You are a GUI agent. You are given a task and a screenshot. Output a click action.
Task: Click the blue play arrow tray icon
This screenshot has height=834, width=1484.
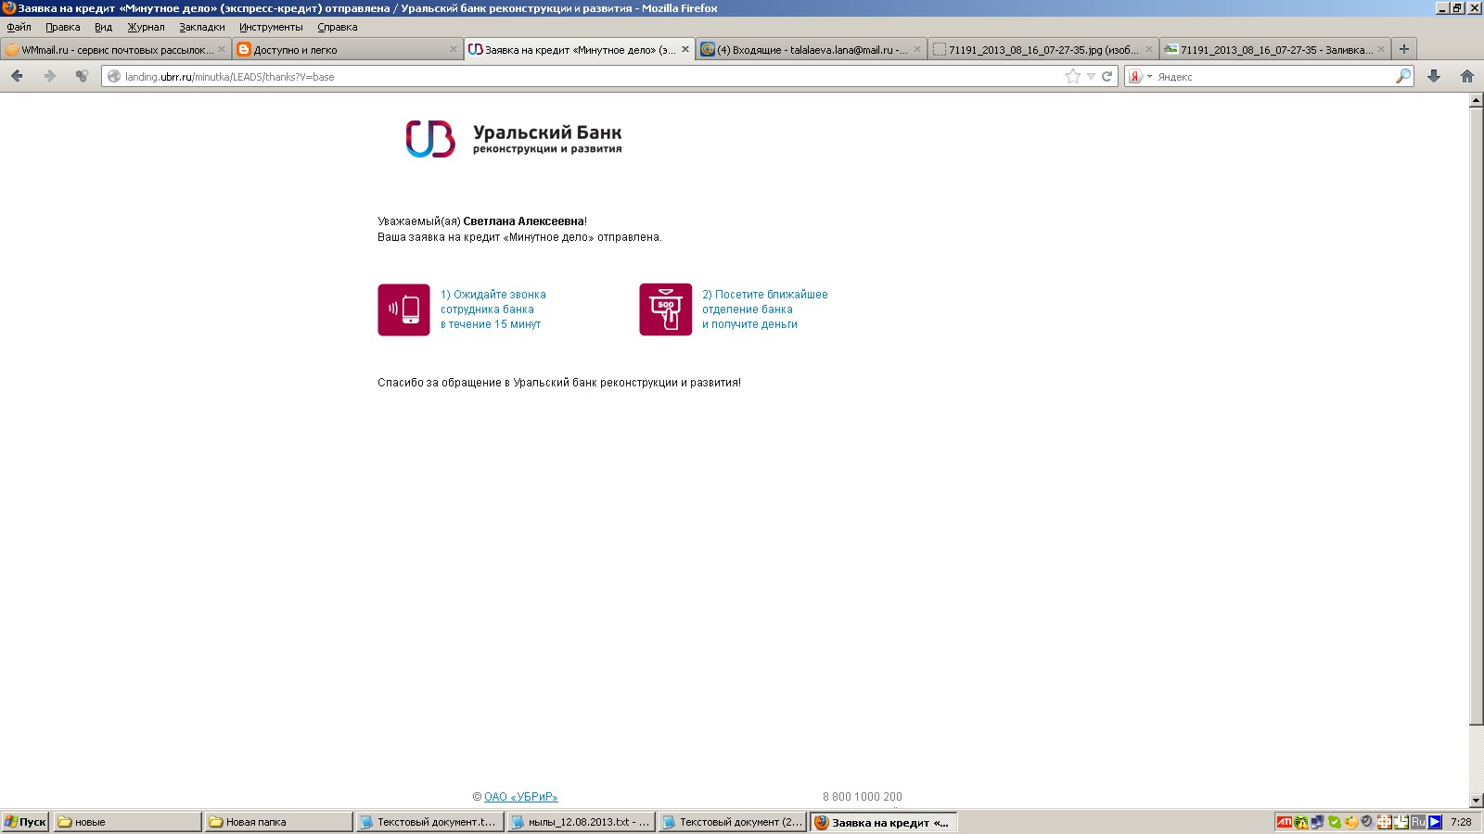[x=1435, y=822]
